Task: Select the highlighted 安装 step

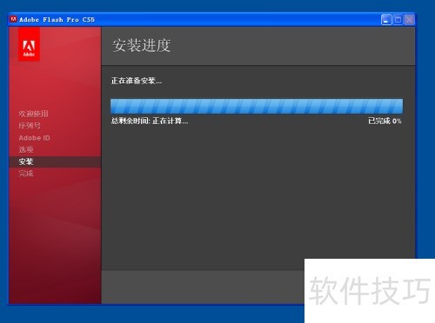Action: 55,161
